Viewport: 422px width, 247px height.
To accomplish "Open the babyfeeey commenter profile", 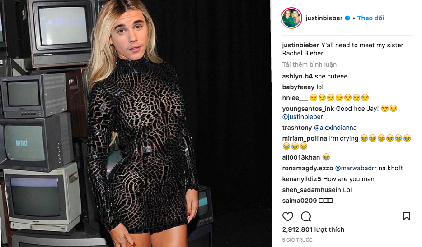I will click(298, 87).
